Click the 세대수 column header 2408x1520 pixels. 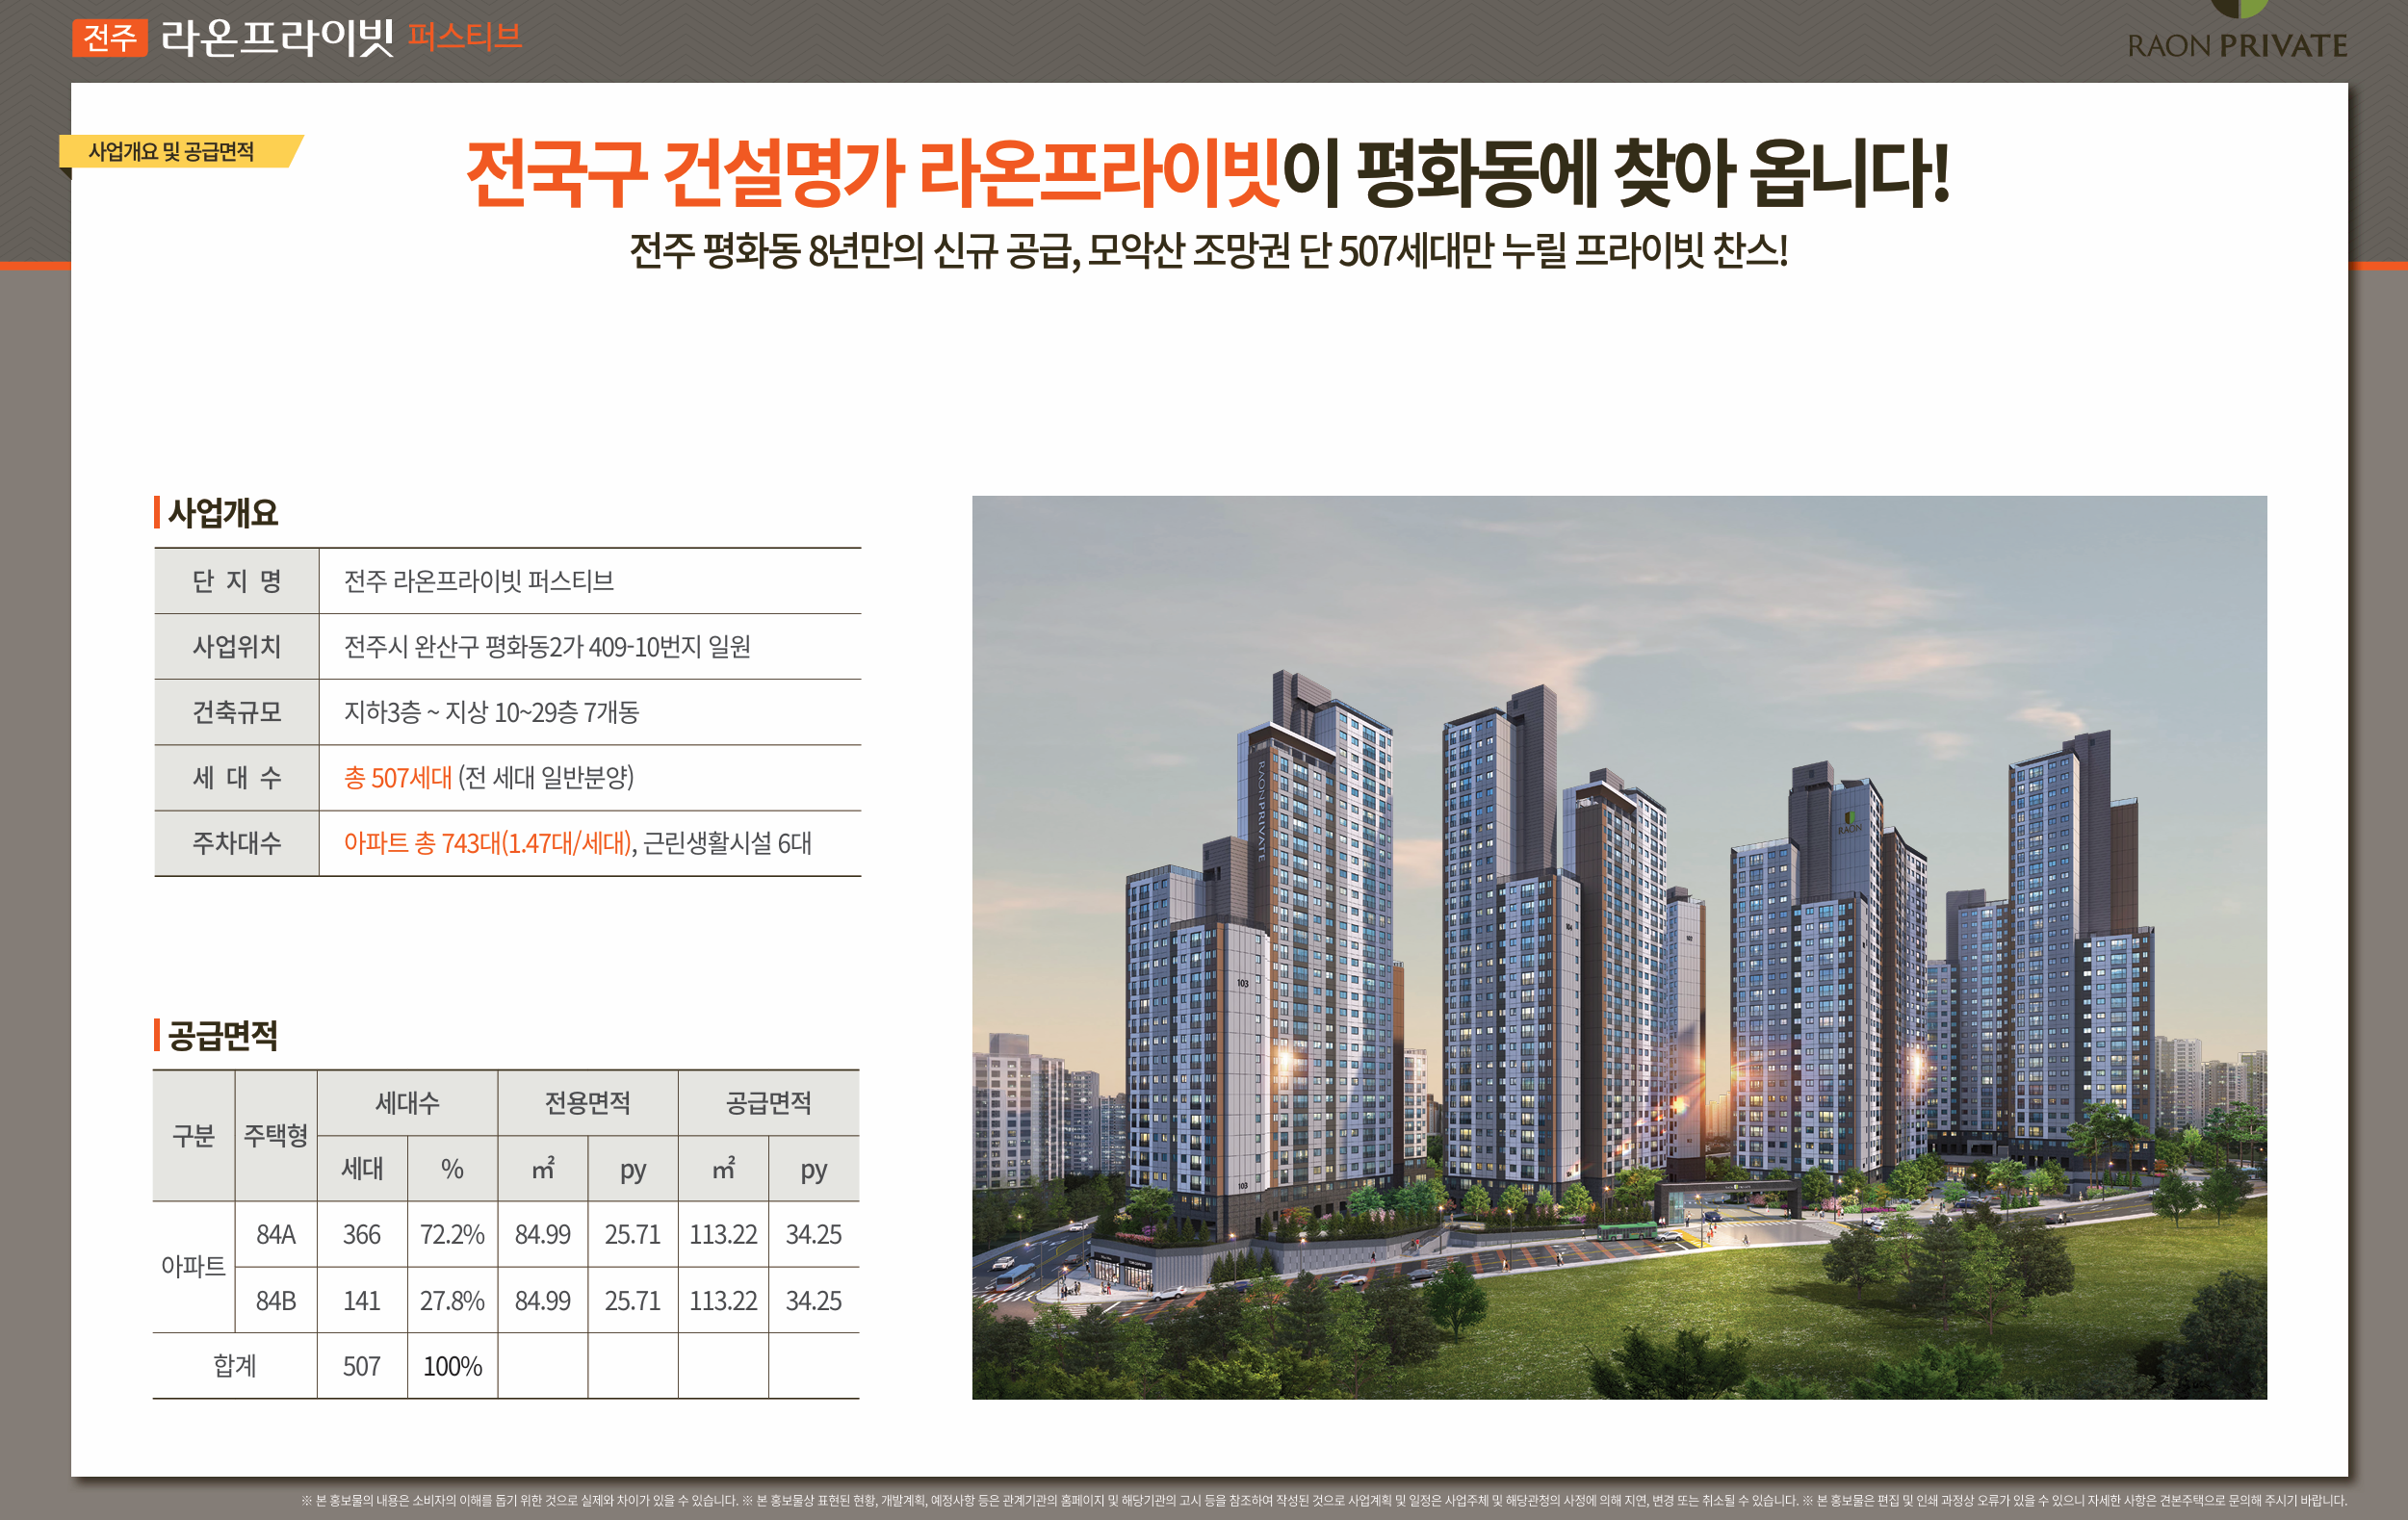click(x=407, y=1103)
